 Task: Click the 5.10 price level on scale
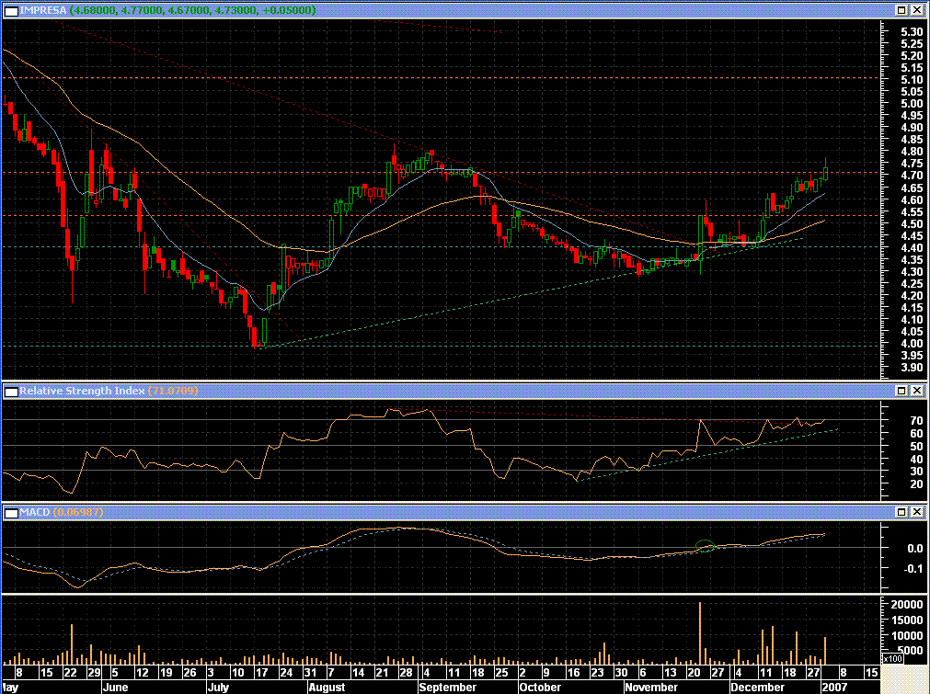[887, 79]
